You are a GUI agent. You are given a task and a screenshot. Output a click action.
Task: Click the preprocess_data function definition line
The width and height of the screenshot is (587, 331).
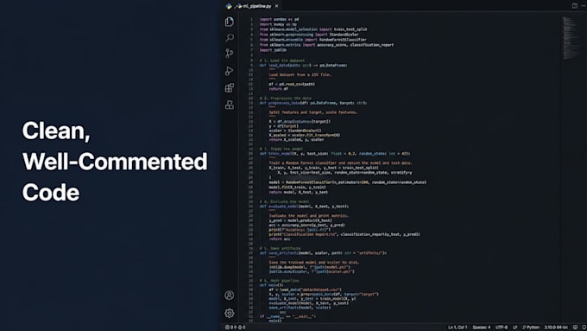pyautogui.click(x=313, y=103)
